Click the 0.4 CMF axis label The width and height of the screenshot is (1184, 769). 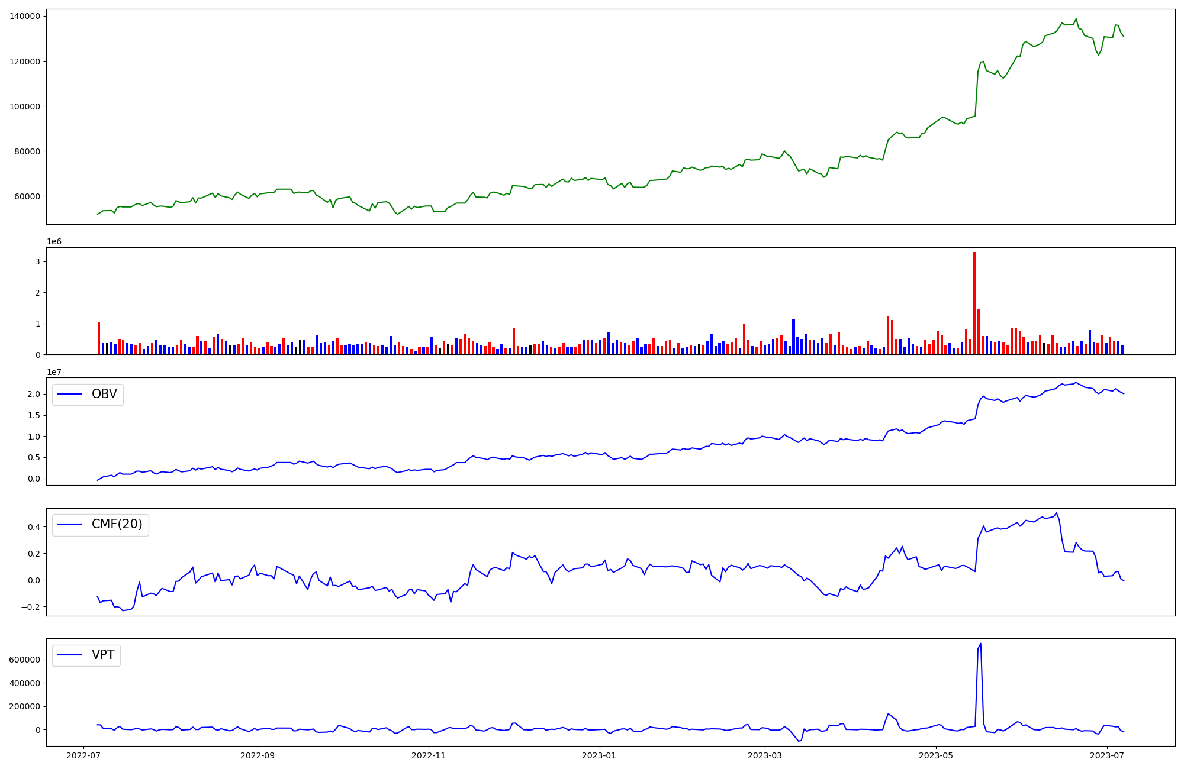(x=33, y=527)
